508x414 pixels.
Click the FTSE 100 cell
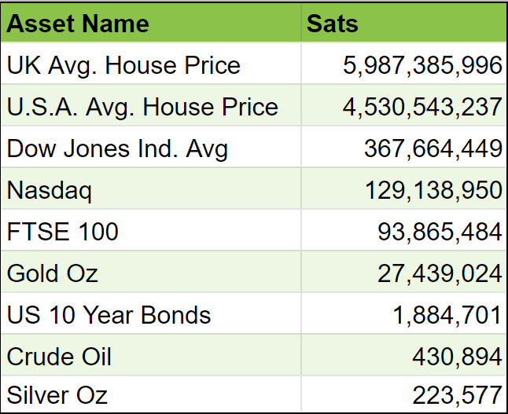click(x=63, y=232)
